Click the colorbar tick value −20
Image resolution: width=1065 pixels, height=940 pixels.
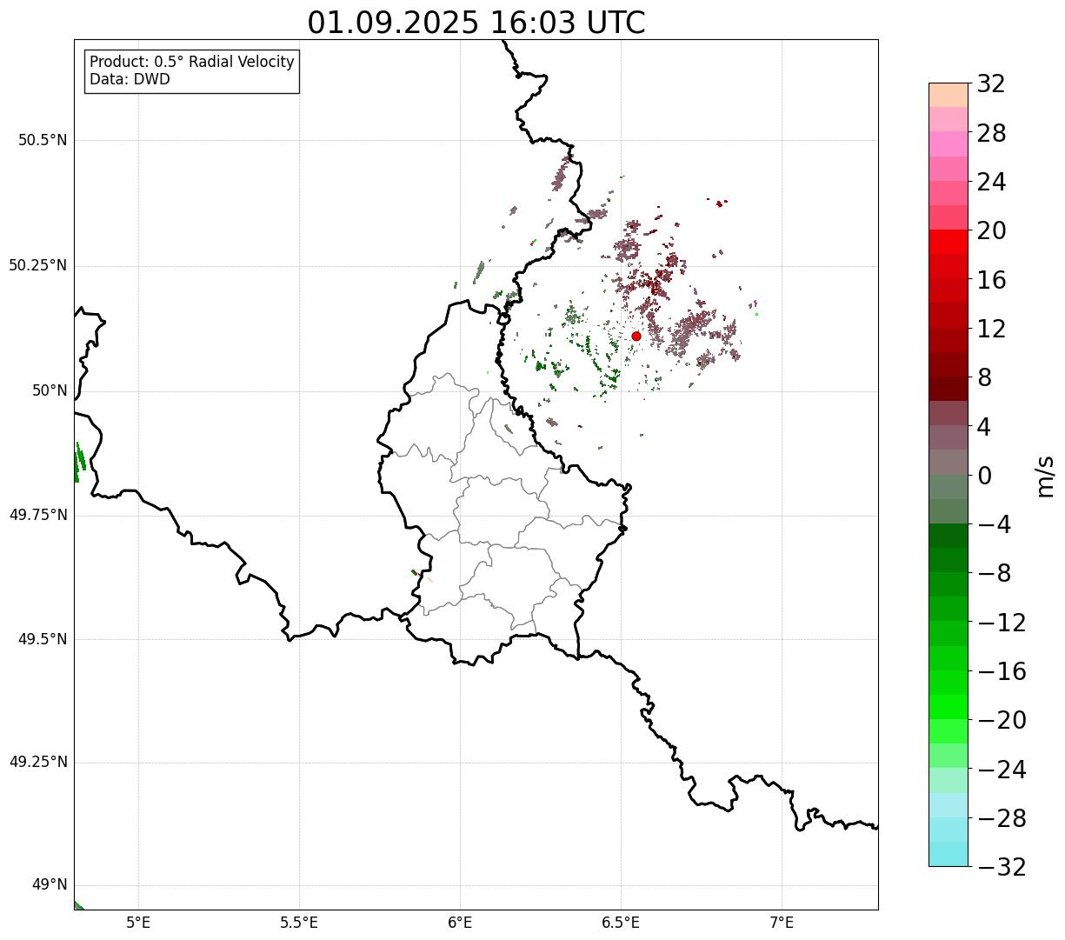point(1002,720)
